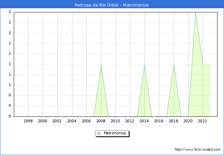Click the 2008 peak in the chart
The image size is (224, 155).
click(x=101, y=64)
